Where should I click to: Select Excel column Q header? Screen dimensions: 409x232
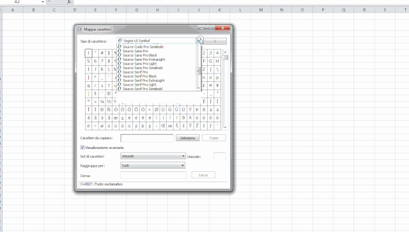pos(344,10)
